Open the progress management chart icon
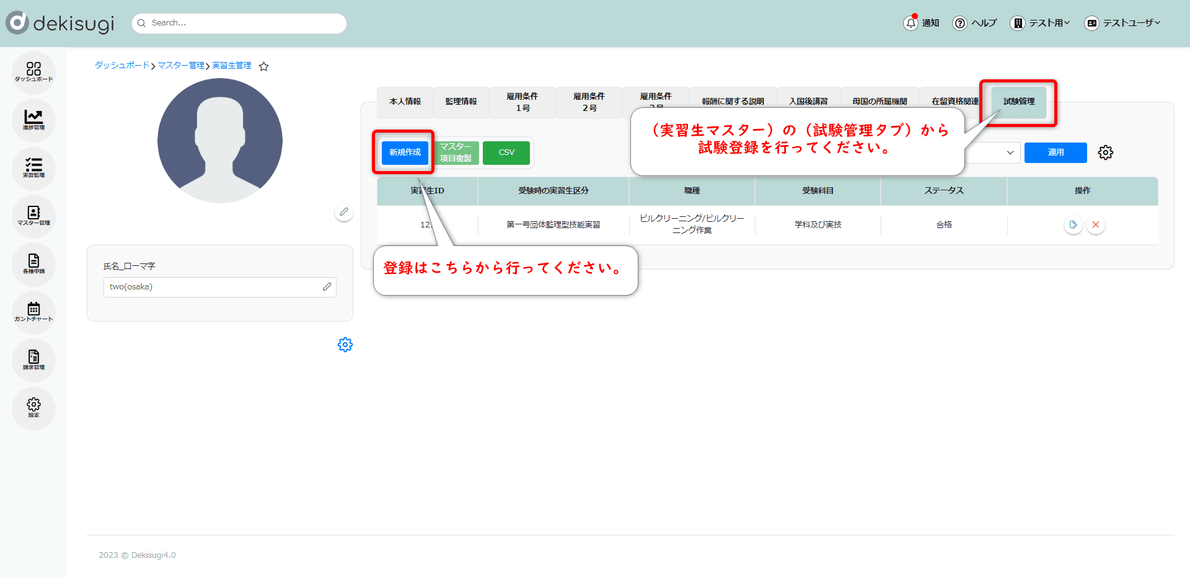This screenshot has height=577, width=1190. 33,120
